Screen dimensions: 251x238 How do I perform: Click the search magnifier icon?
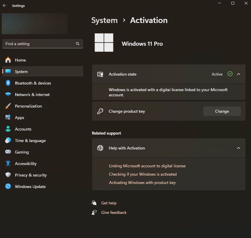[78, 44]
